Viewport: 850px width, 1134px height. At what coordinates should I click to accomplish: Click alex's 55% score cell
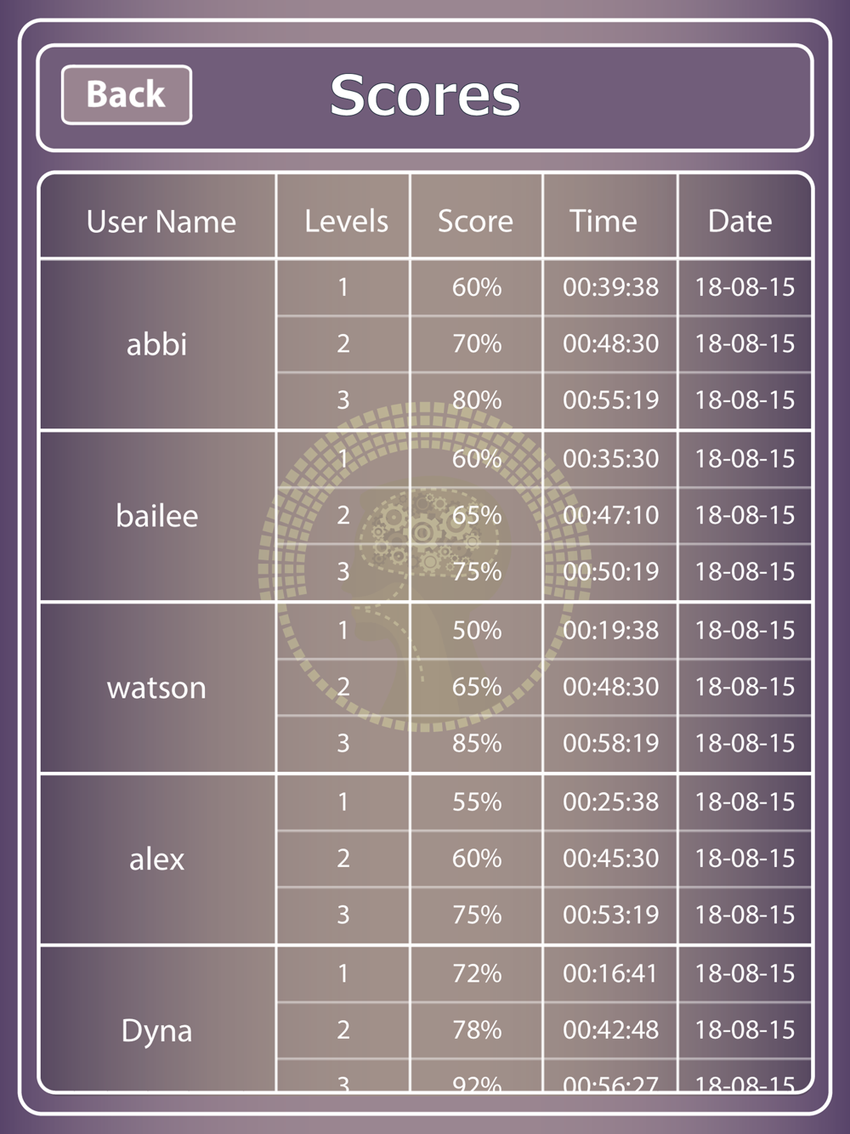477,802
